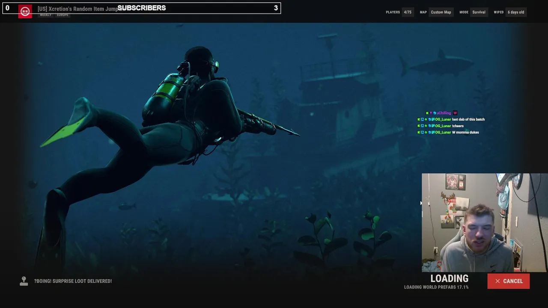
Task: Click 'Loading world prefabs 17.1%' status
Action: point(436,287)
